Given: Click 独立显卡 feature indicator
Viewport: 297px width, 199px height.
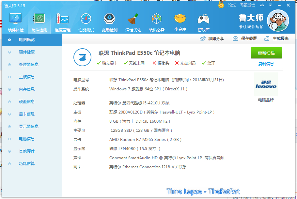Looking at the screenshot, I should pyautogui.click(x=107, y=63).
